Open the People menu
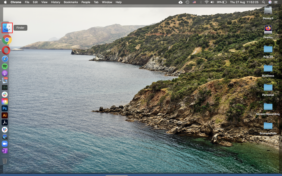 [x=86, y=2]
